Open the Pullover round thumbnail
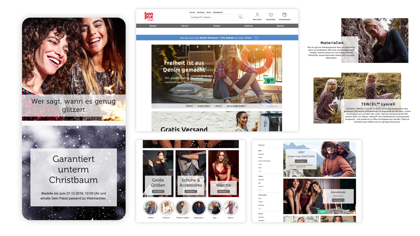This screenshot has height=236, width=420. (x=167, y=208)
